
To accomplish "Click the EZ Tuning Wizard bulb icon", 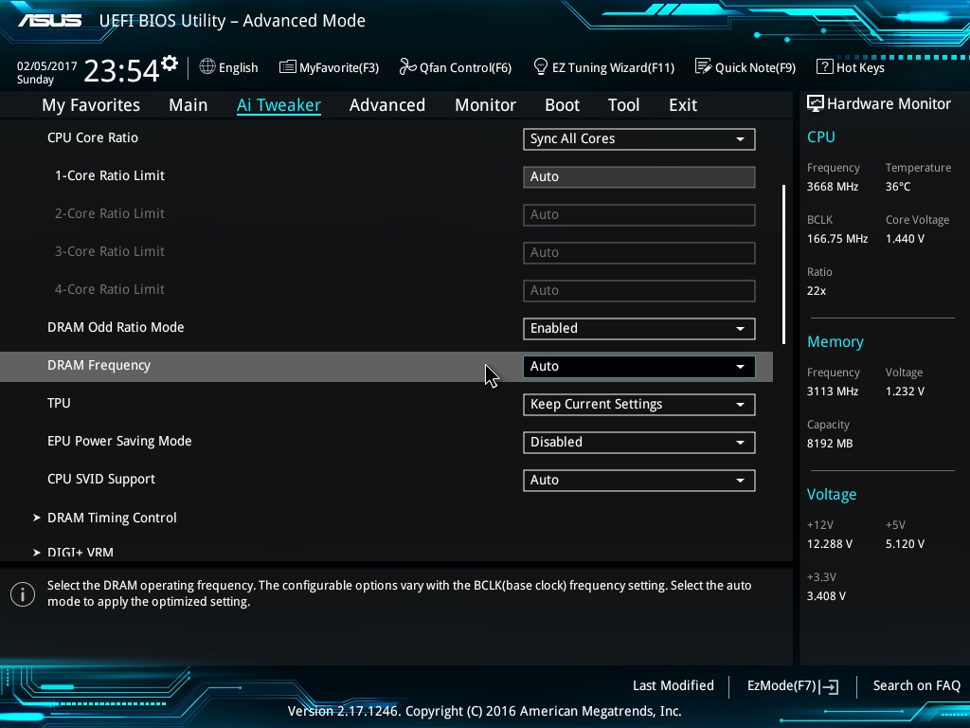I will point(541,66).
